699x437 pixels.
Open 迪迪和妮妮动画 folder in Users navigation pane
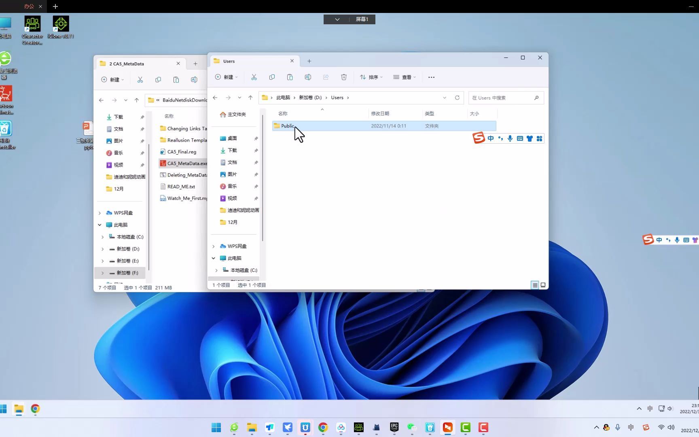239,210
